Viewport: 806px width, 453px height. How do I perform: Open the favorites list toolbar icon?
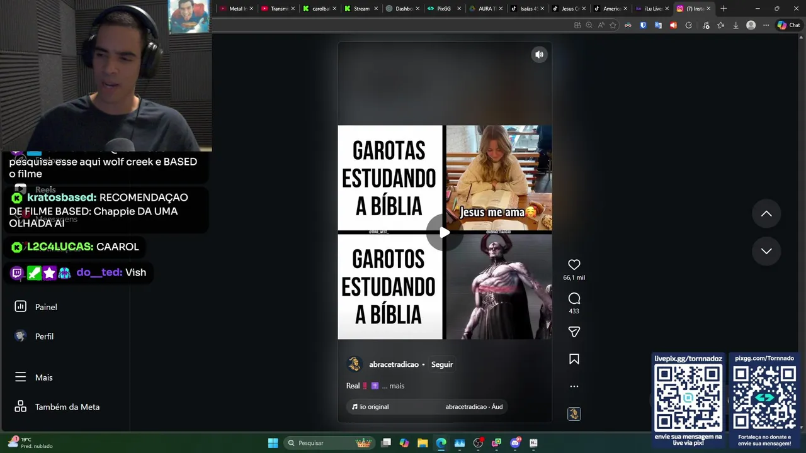click(720, 25)
